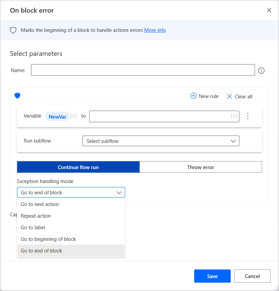Click the info icon beside Name field

tap(261, 70)
